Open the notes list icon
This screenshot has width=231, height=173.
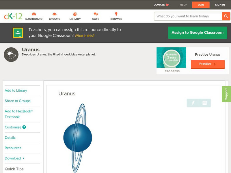[x=204, y=103]
